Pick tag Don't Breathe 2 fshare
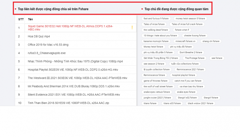 [x=191, y=53]
